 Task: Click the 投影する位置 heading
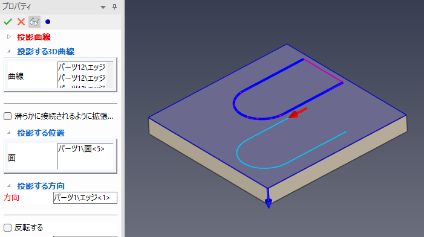(x=41, y=133)
